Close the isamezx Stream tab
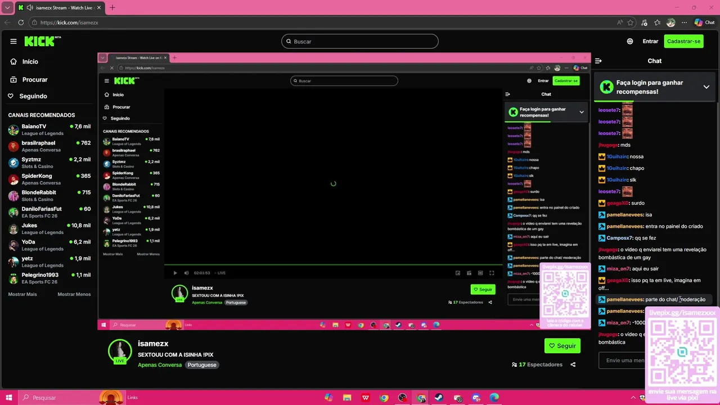 pos(99,8)
